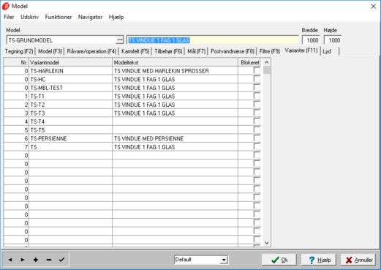The height and width of the screenshot is (270, 381).
Task: Tick Blokeret for TS-T3 row
Action: 257,113
